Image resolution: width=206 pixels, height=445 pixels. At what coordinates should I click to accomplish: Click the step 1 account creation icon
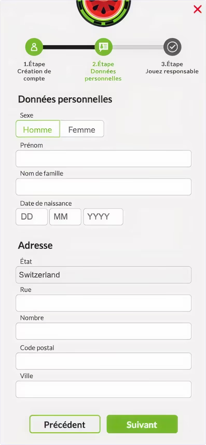tap(34, 47)
